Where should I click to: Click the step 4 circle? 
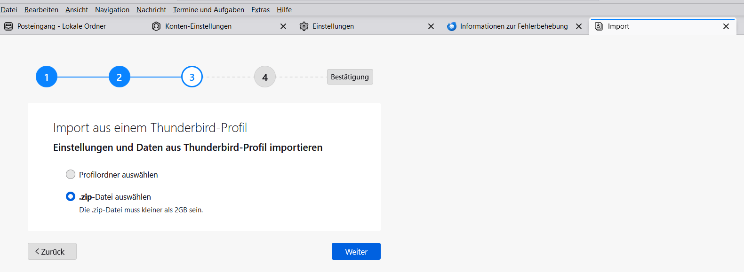265,77
